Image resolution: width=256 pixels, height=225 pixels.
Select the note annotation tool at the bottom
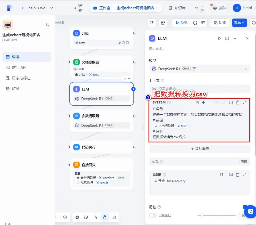pos(86,217)
